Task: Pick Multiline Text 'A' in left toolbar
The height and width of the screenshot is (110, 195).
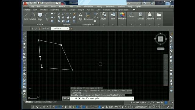Action: tap(24, 94)
